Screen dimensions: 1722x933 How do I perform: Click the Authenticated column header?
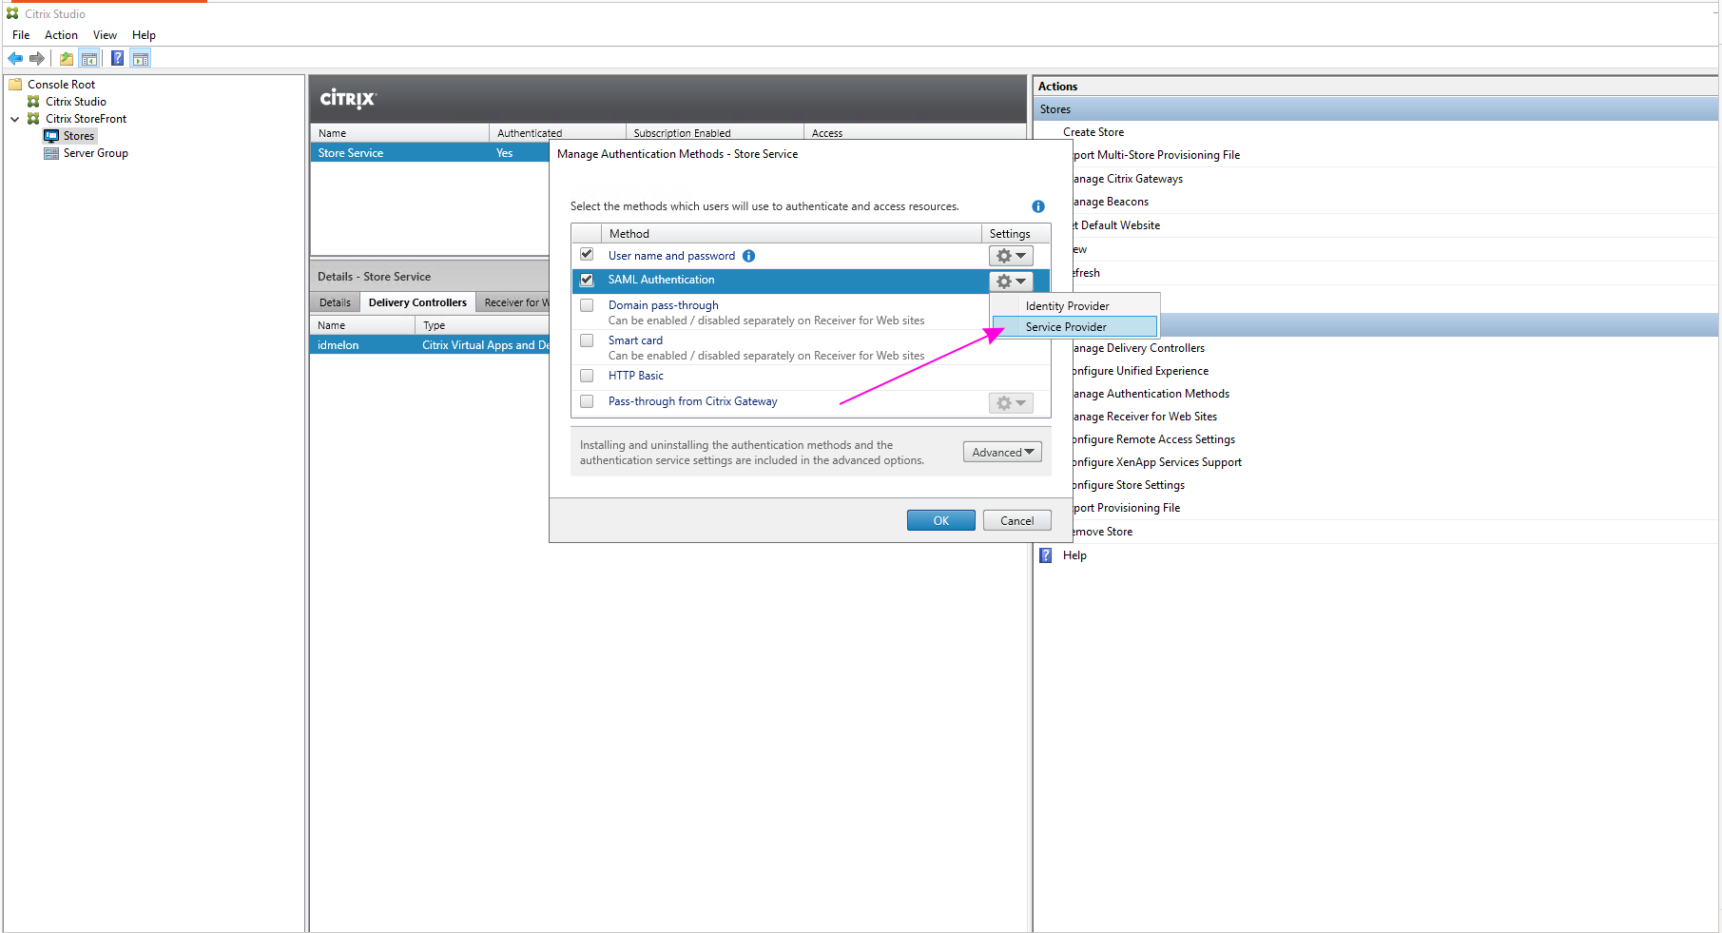[557, 133]
